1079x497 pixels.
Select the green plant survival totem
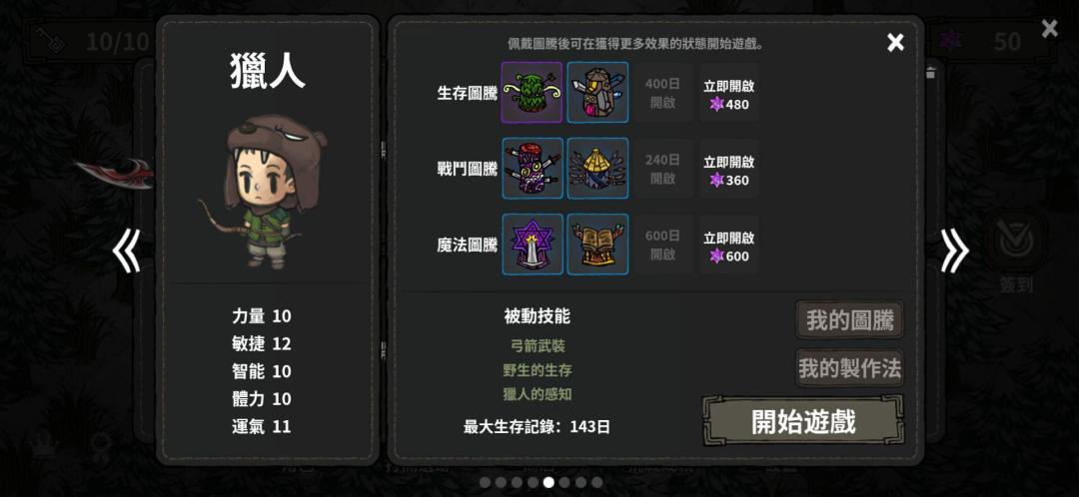(x=532, y=92)
